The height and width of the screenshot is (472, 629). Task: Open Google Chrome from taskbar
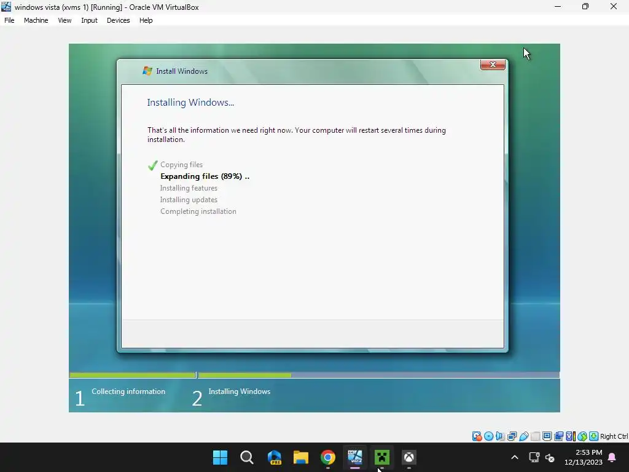[x=328, y=457]
